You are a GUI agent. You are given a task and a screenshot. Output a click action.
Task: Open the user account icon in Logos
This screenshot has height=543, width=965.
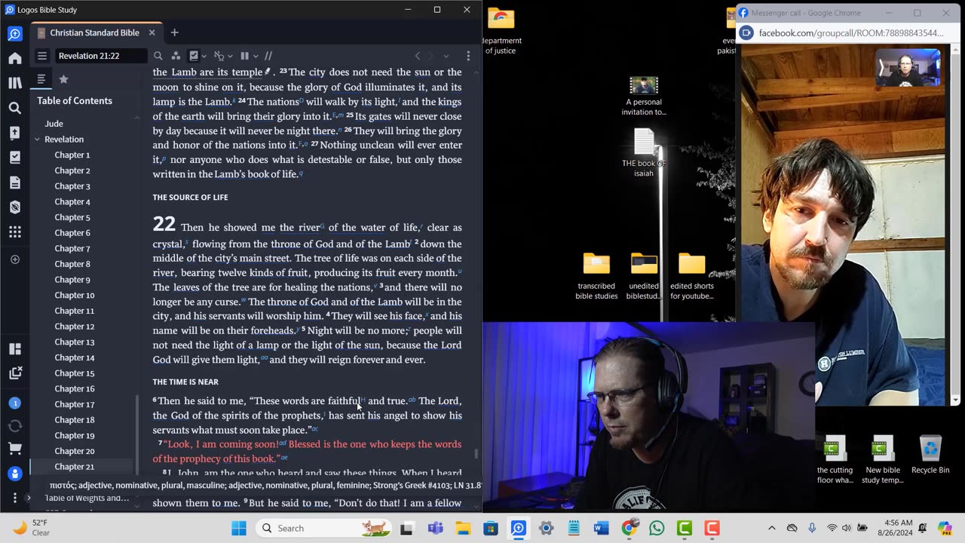pos(15,474)
